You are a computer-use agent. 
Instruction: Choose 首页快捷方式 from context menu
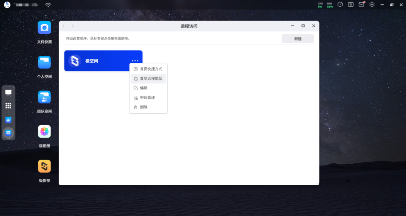coord(148,69)
